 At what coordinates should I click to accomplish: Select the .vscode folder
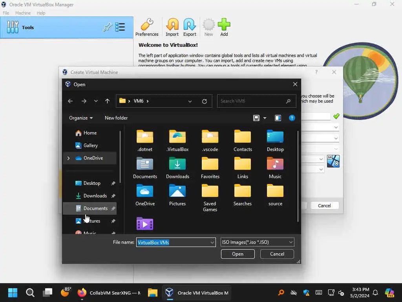[x=210, y=140]
